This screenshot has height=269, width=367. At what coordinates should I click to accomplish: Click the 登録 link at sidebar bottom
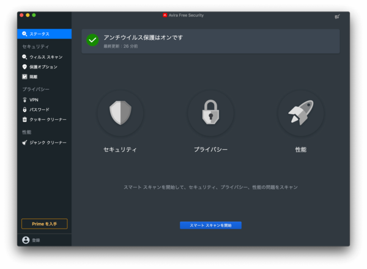coord(36,240)
